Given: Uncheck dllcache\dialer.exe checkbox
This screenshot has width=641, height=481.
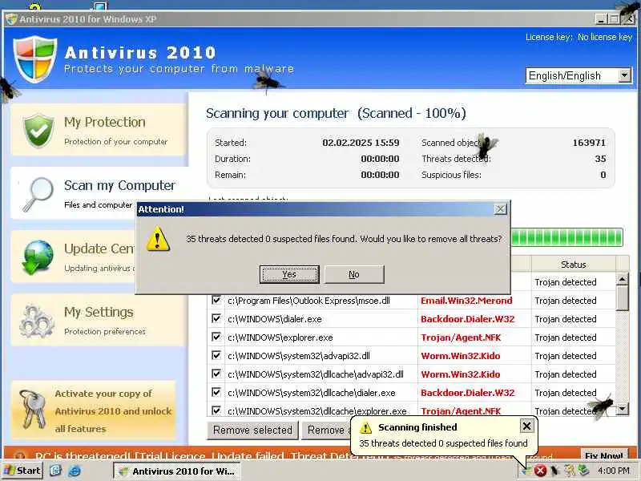Looking at the screenshot, I should click(x=216, y=392).
